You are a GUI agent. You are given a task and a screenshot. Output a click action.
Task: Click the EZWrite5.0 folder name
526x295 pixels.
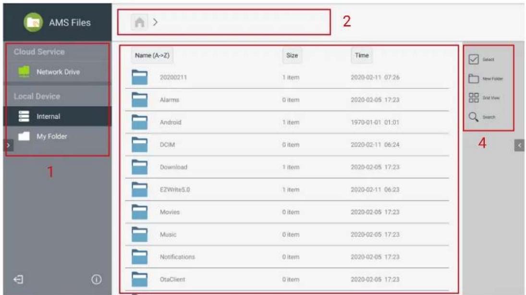click(175, 189)
